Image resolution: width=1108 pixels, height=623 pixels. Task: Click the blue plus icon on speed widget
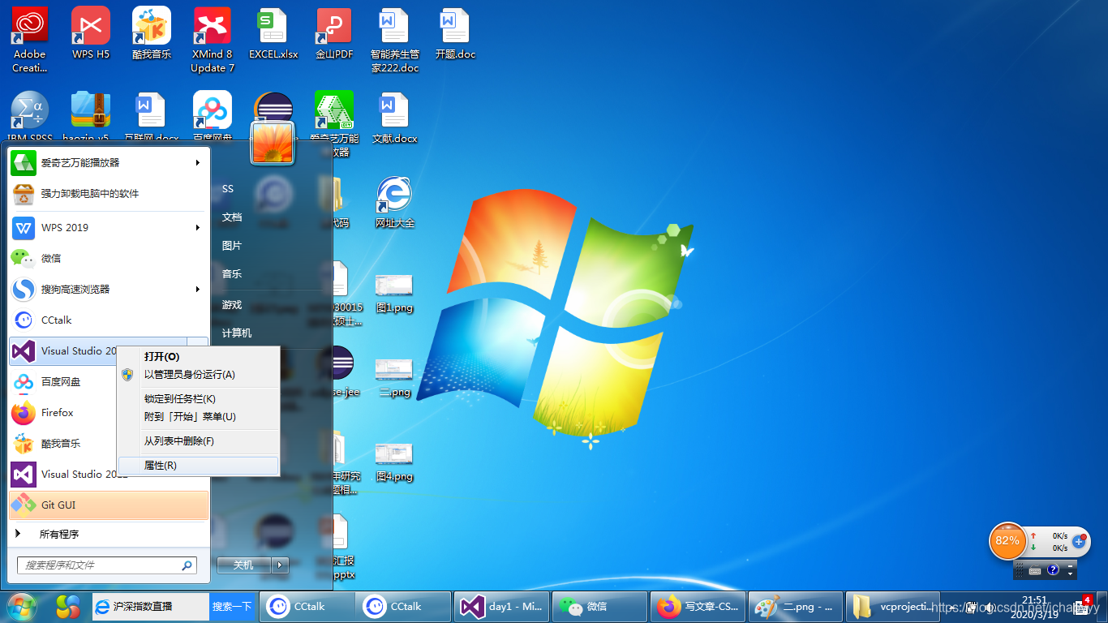tap(1080, 541)
